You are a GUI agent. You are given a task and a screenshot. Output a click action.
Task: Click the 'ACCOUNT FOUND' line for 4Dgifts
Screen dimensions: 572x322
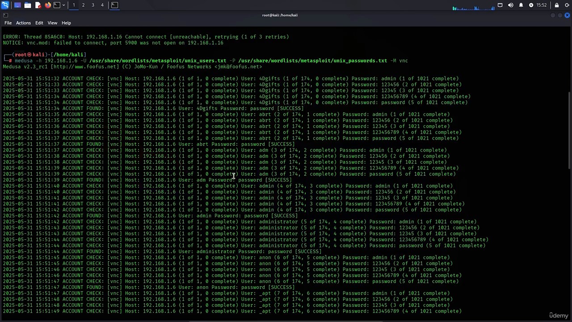153,108
